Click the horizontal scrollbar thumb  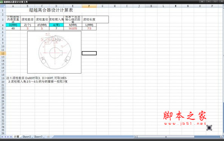pos(166,137)
